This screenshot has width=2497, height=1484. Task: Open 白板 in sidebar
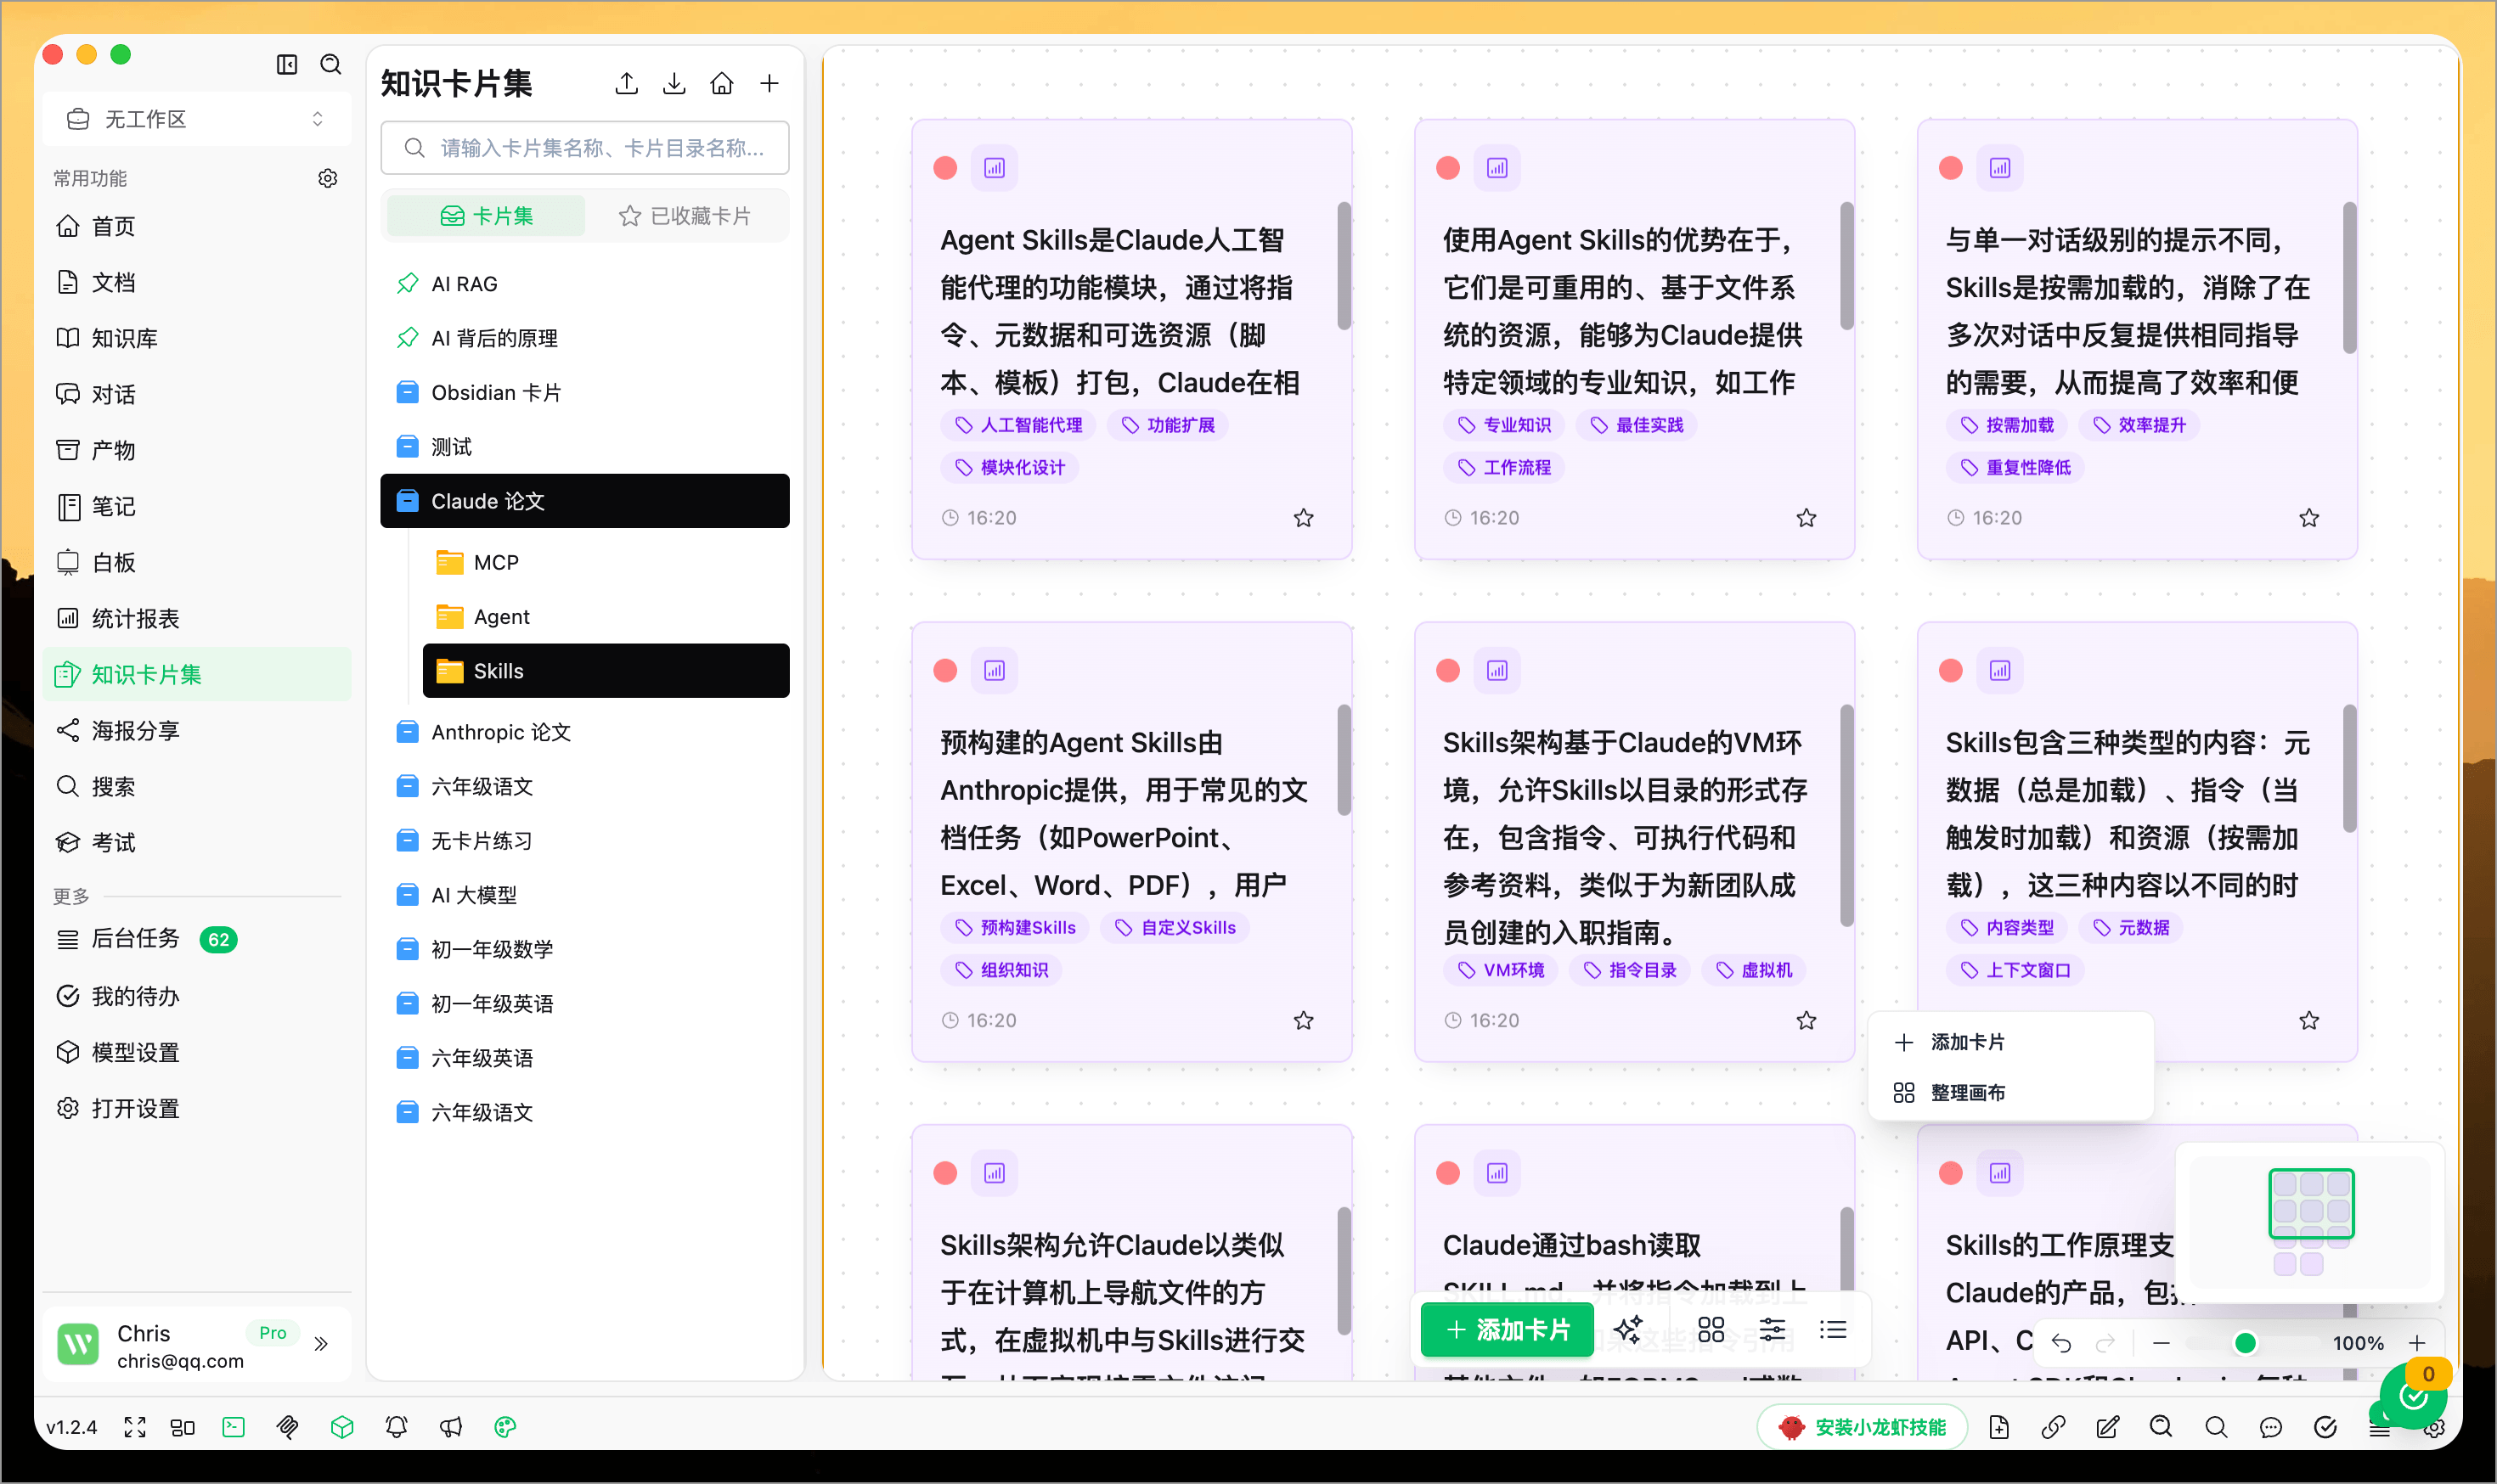(x=197, y=562)
